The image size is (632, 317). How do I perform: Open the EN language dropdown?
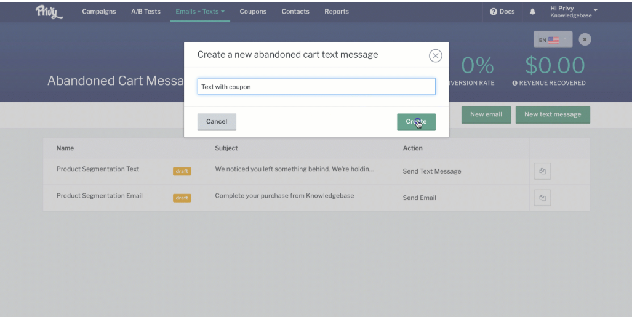[x=553, y=39]
